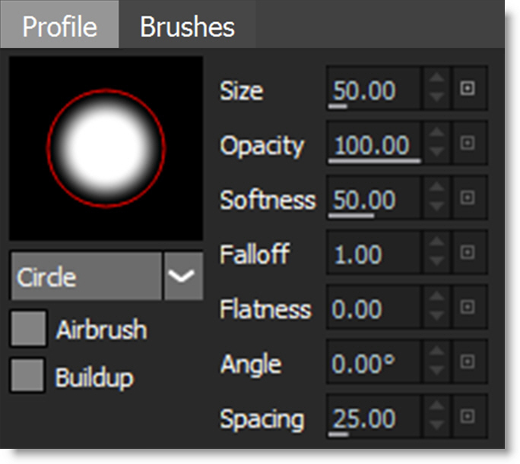
Task: Open the Circle brush shape dropdown
Action: pyautogui.click(x=86, y=276)
